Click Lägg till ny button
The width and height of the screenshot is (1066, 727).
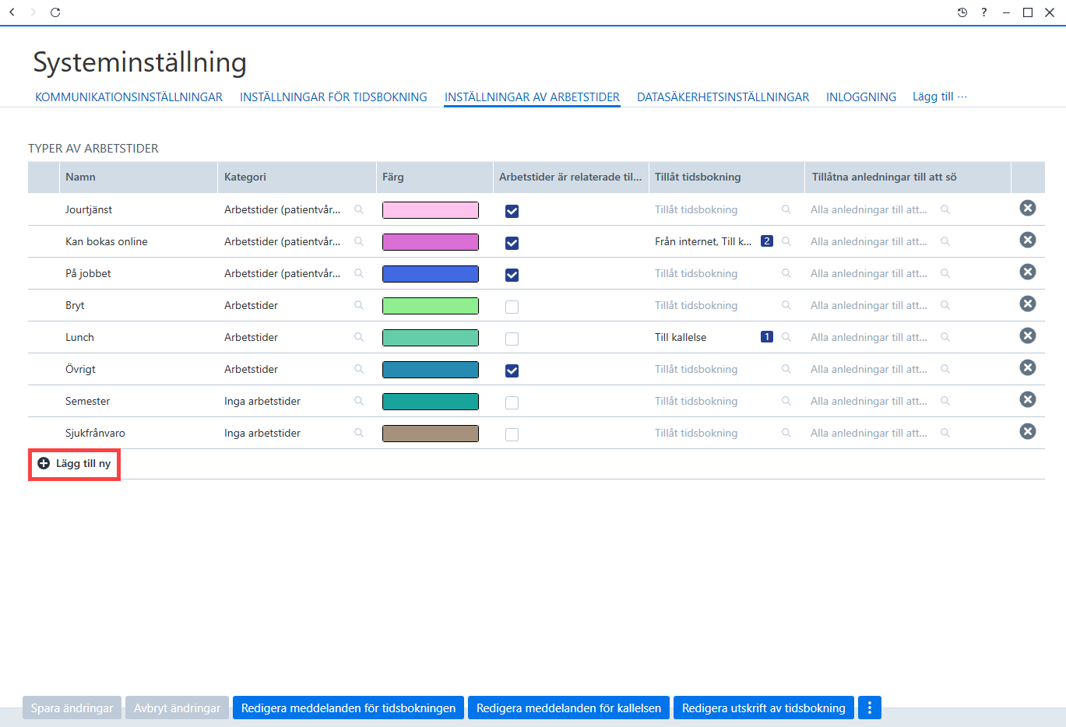pos(75,464)
